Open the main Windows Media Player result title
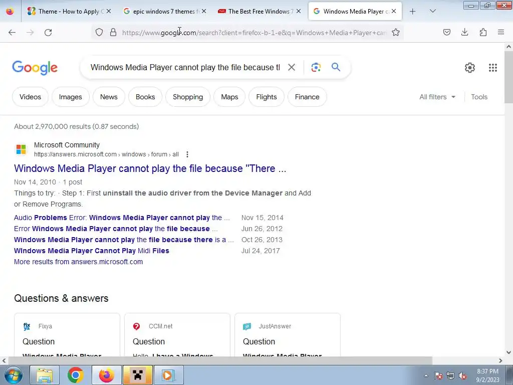The width and height of the screenshot is (513, 385). pyautogui.click(x=150, y=168)
